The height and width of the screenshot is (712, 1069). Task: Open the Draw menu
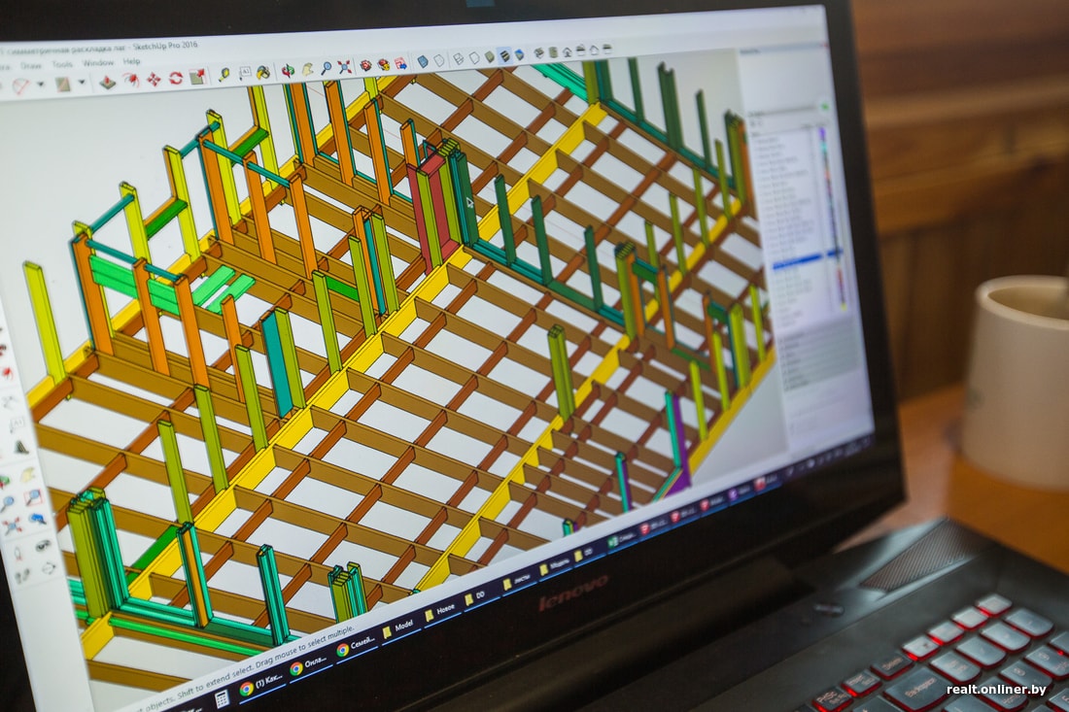(31, 66)
